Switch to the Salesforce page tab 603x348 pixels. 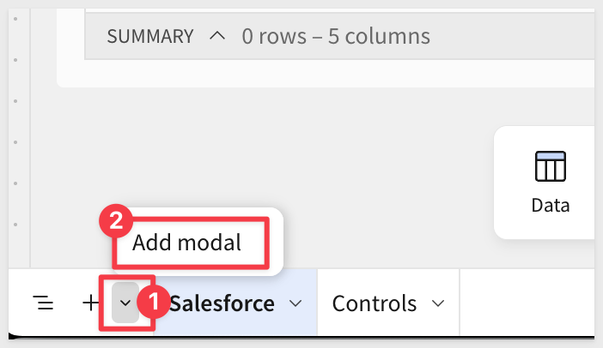[222, 303]
